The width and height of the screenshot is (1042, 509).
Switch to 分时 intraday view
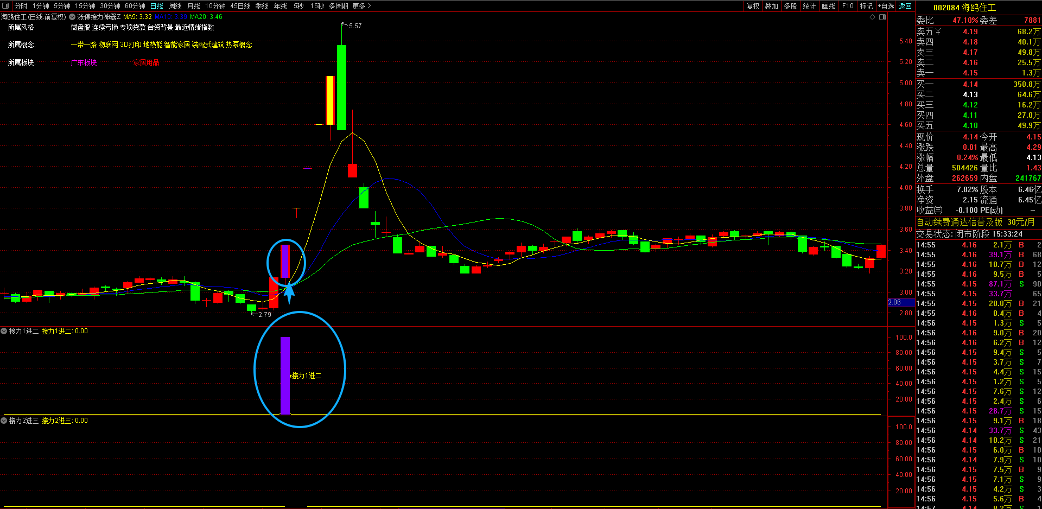(x=21, y=6)
